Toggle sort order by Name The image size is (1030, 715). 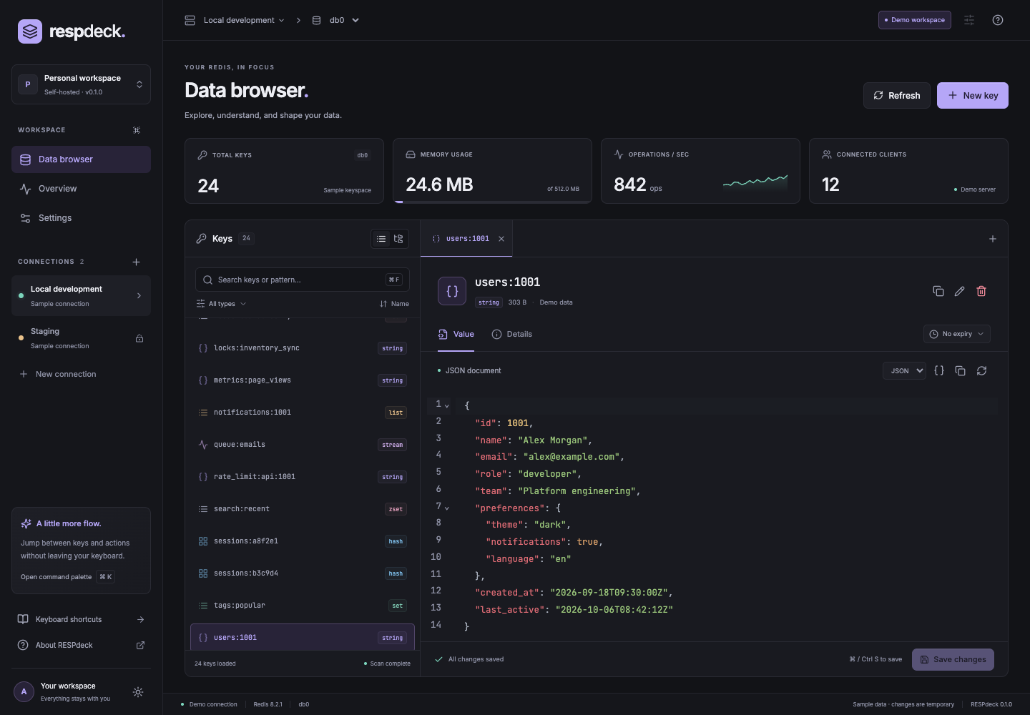(394, 304)
